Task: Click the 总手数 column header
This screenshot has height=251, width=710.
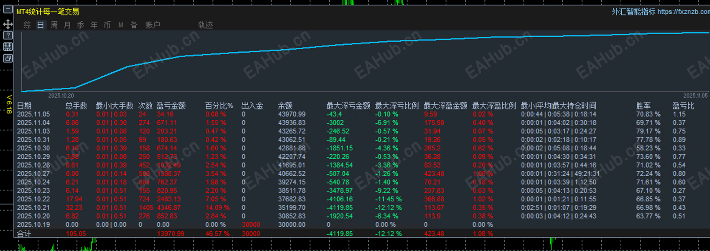Action: coord(76,106)
